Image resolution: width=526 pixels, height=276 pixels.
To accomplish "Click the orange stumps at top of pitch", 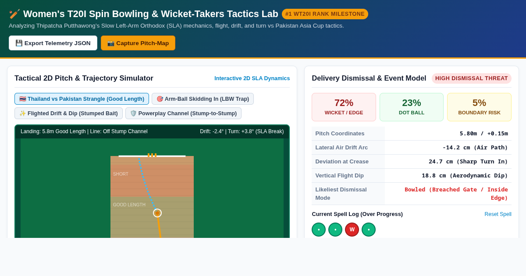I will pyautogui.click(x=152, y=155).
